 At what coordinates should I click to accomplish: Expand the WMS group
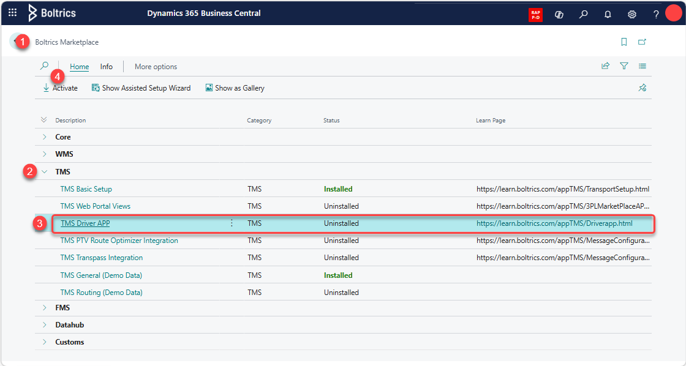pyautogui.click(x=45, y=154)
